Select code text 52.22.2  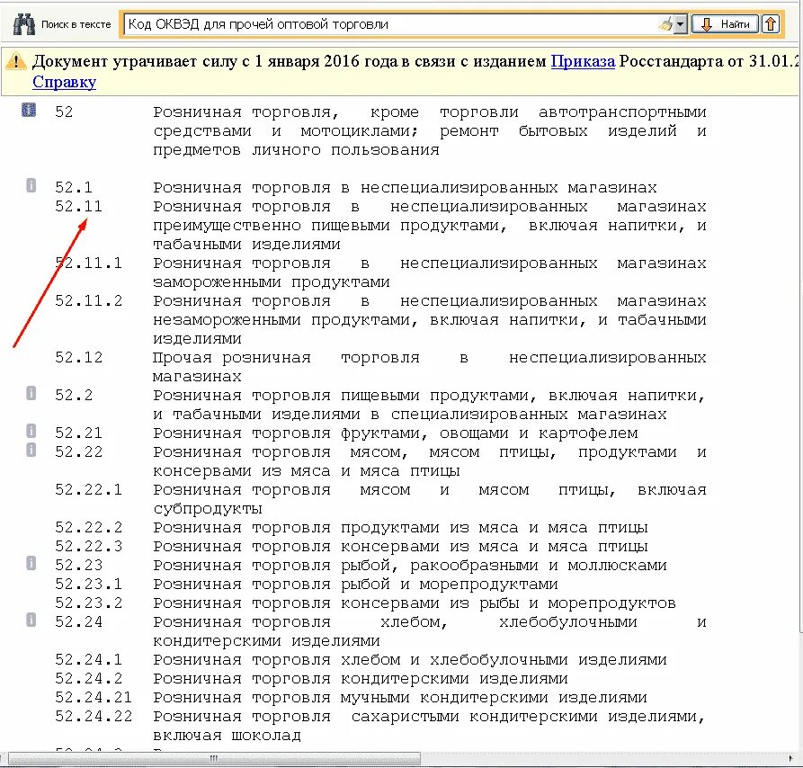(x=89, y=527)
